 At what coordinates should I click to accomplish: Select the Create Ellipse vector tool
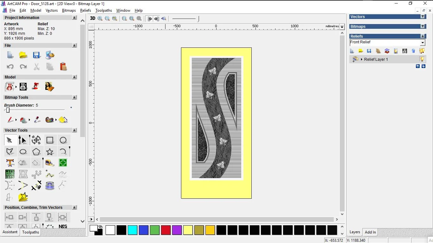pyautogui.click(x=23, y=152)
